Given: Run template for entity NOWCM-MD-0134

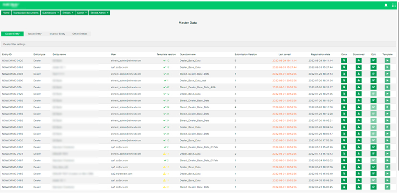Looking at the screenshot, I should pos(387,154).
